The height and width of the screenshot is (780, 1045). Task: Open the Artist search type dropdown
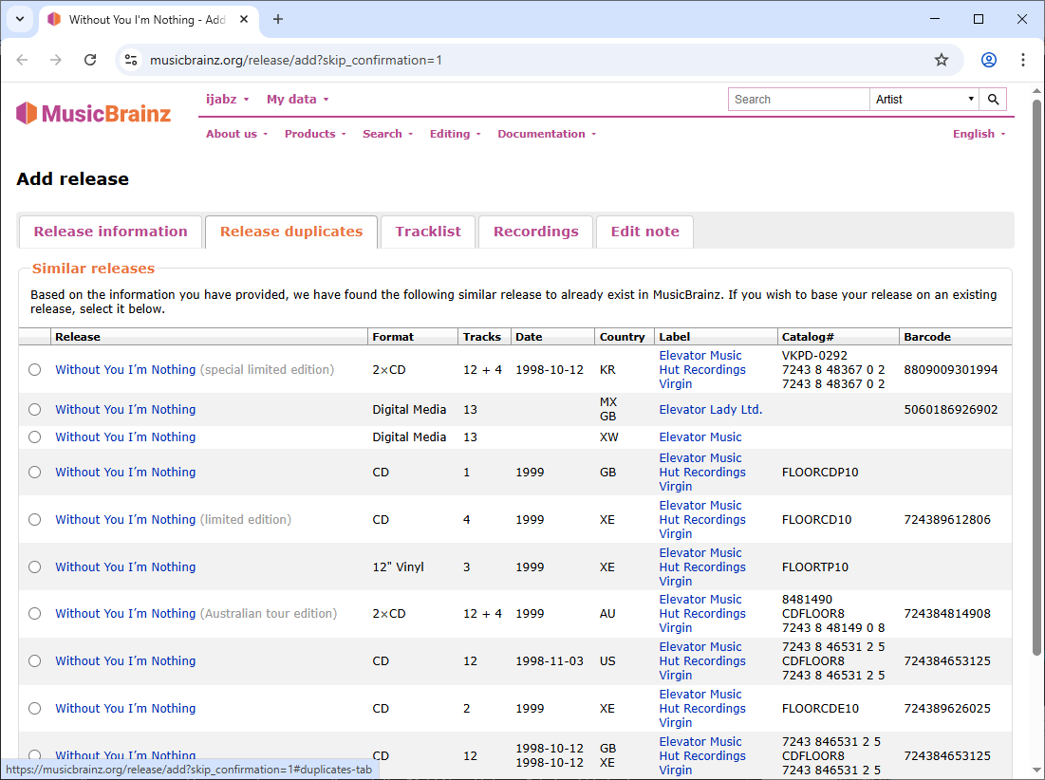pyautogui.click(x=924, y=100)
